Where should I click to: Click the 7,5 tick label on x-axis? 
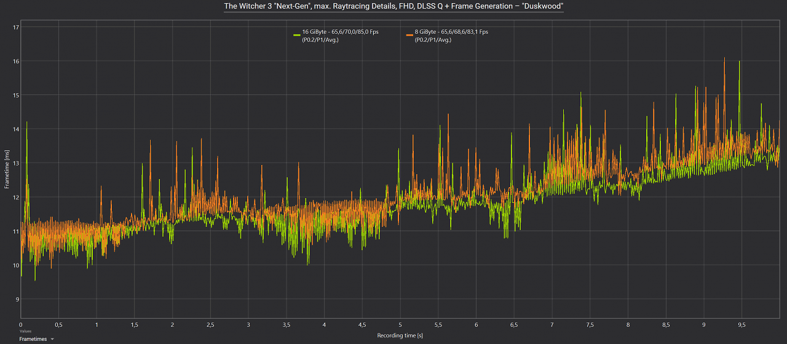click(590, 324)
